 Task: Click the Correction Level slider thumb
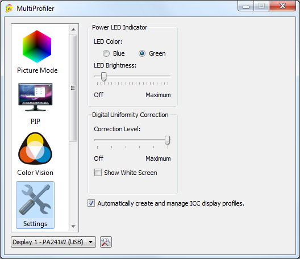tap(167, 140)
